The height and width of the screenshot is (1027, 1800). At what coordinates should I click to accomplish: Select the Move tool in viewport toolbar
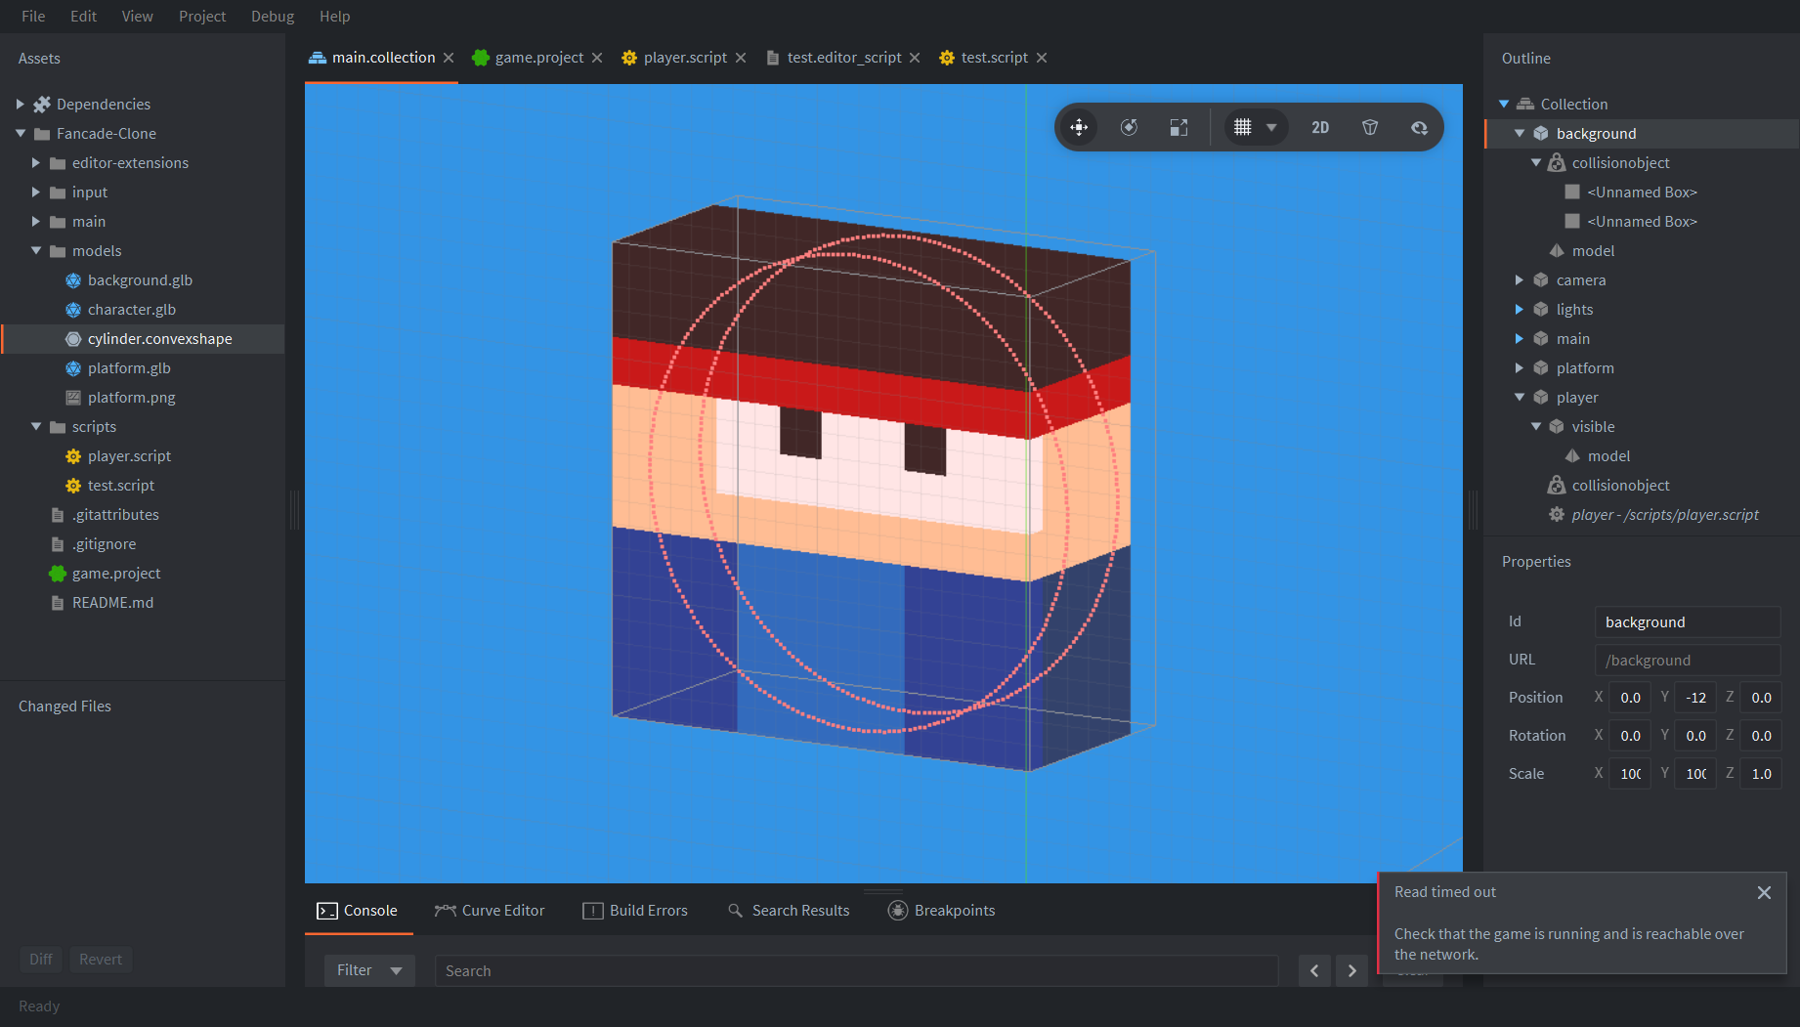point(1079,127)
